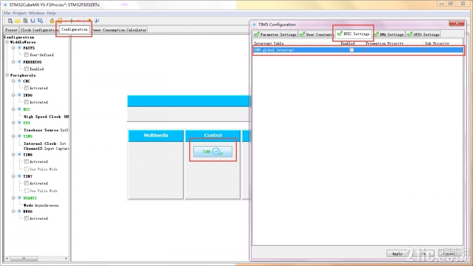Click the Help question mark icon
Viewport: 473px width, 266px height.
click(89, 21)
